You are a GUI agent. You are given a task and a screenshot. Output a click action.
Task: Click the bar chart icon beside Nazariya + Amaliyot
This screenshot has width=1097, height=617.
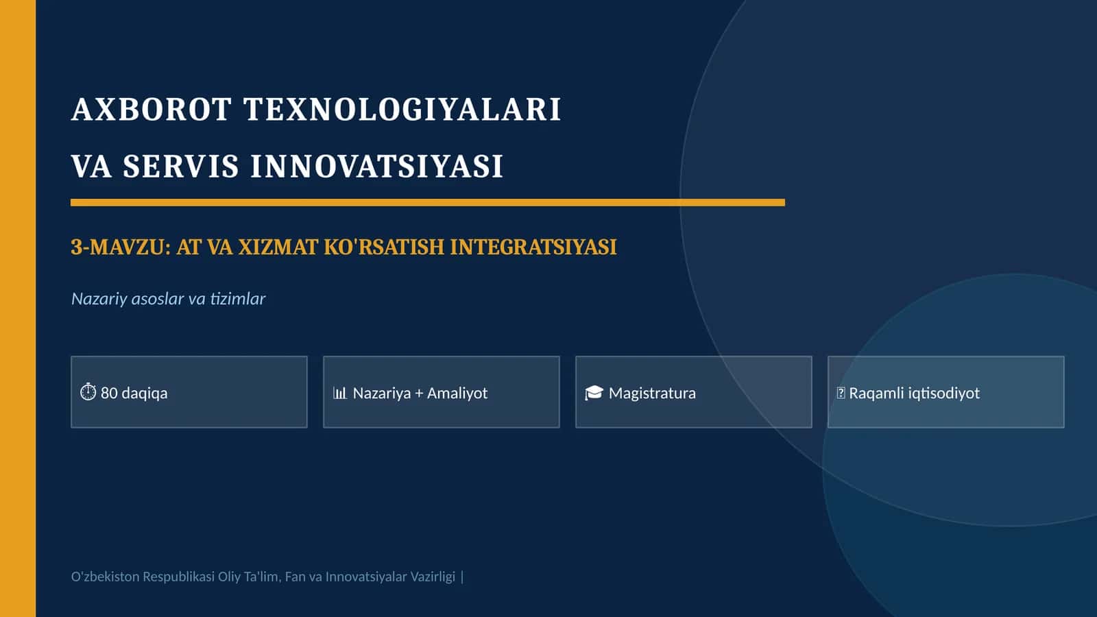pyautogui.click(x=340, y=393)
